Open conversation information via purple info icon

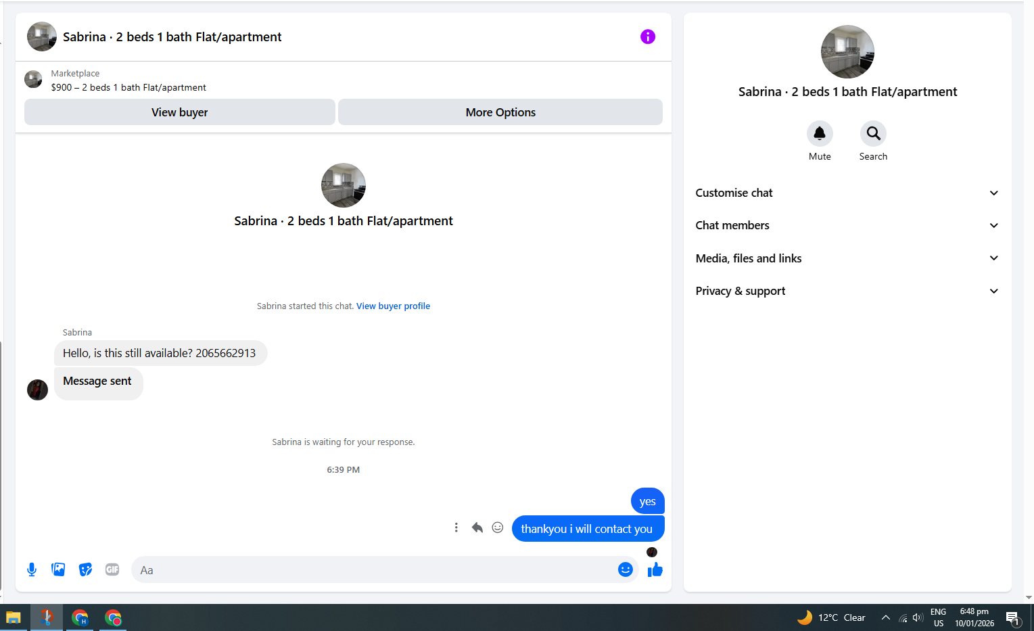(x=648, y=37)
